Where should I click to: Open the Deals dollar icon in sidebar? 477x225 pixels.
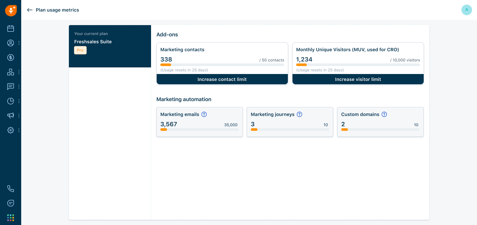click(x=11, y=57)
